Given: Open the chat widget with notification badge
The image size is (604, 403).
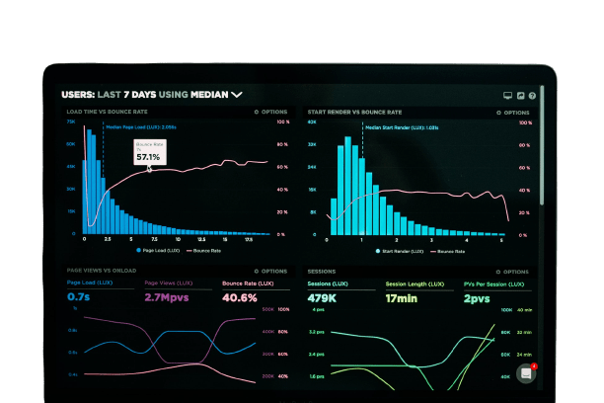Looking at the screenshot, I should (527, 372).
